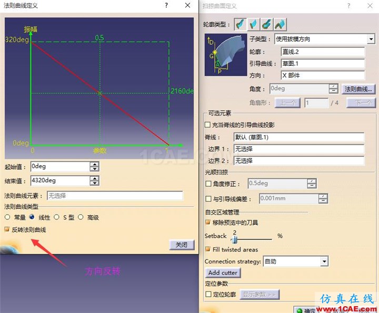Click the 0.001mm deviation field
This screenshot has width=379, height=313.
289,199
